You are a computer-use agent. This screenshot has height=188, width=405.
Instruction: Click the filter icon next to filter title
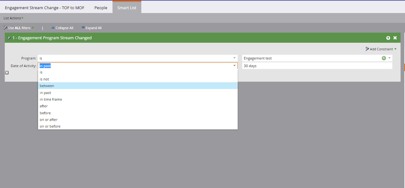click(x=9, y=38)
